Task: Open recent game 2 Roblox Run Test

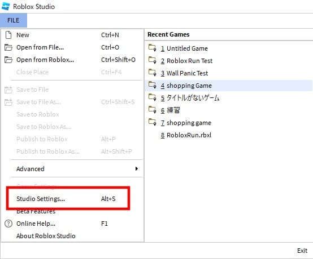Action: click(x=229, y=61)
